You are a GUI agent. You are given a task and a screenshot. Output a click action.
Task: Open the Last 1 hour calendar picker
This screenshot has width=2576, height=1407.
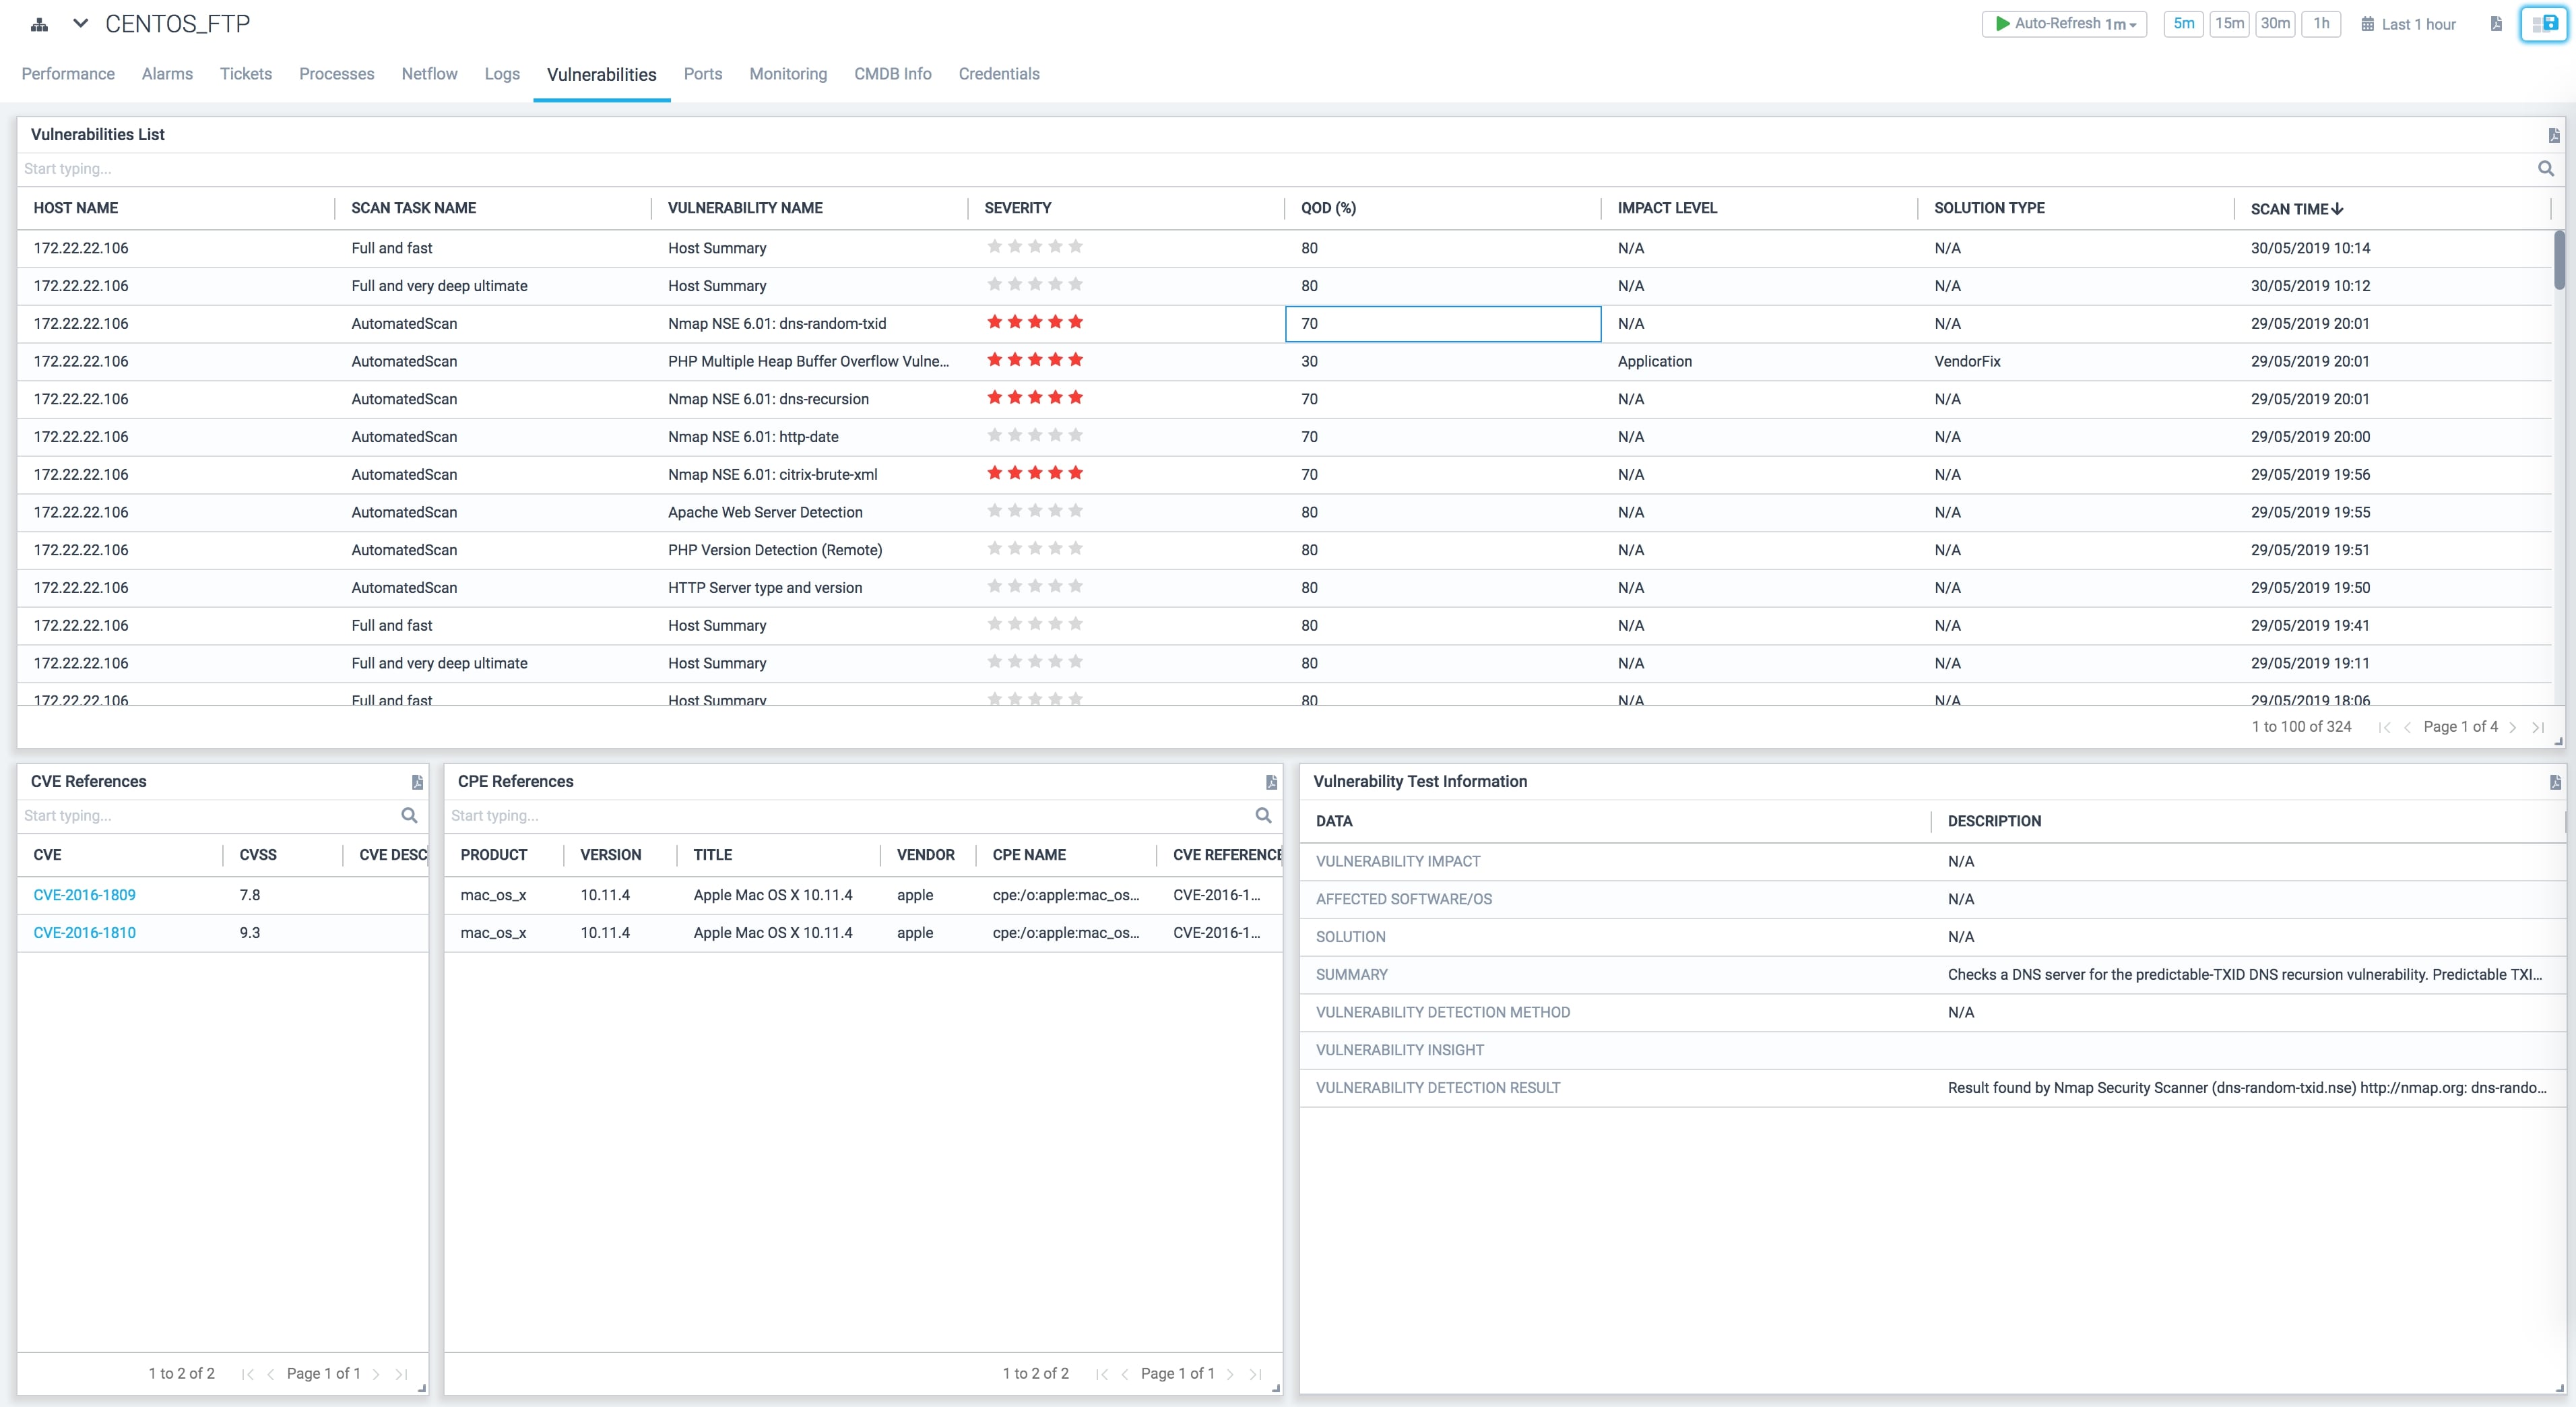(2408, 24)
